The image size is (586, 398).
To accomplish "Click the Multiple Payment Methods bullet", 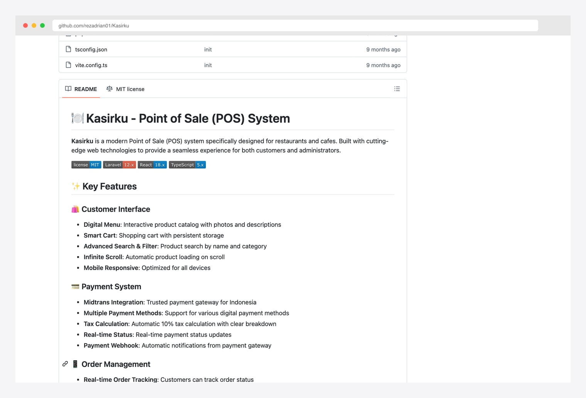I will (x=186, y=313).
